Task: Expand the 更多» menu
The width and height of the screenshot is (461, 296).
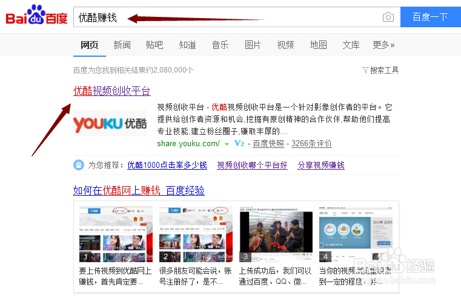Action: tap(383, 45)
